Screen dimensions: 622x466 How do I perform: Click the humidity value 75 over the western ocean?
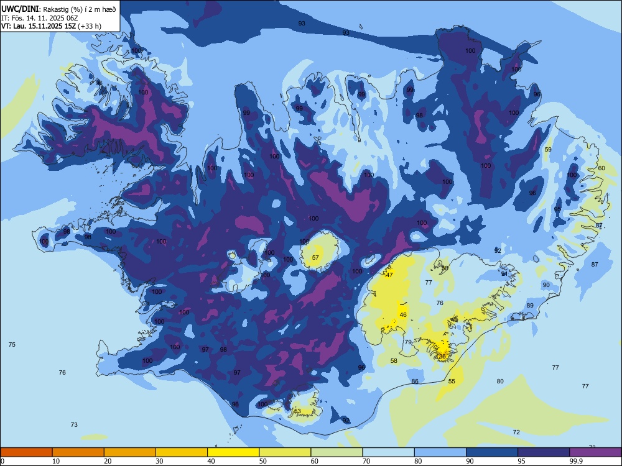tap(12, 345)
